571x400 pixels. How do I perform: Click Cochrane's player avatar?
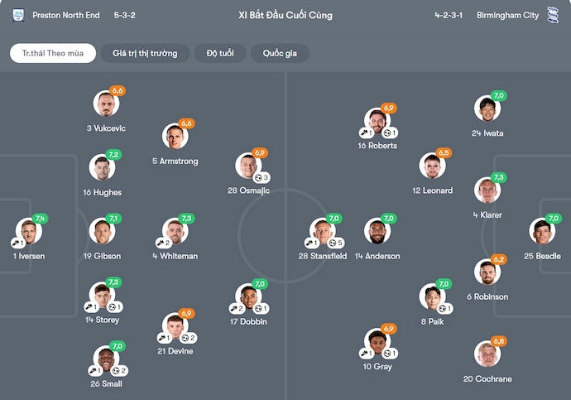click(x=487, y=354)
